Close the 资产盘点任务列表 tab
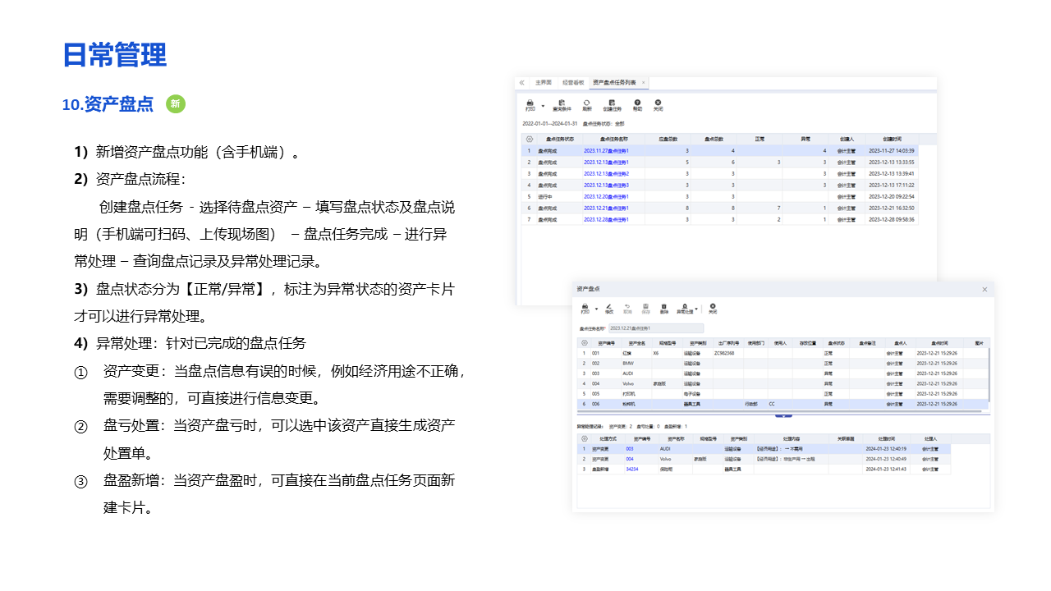Image resolution: width=1051 pixels, height=591 pixels. pos(644,83)
